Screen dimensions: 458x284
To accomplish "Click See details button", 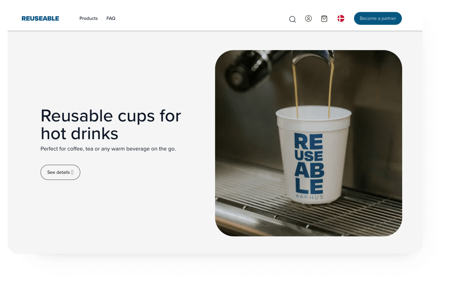I will (x=60, y=172).
